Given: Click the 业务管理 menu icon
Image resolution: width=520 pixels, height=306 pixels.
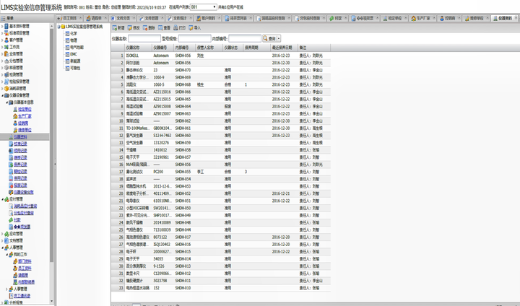Looking at the screenshot, I should pos(6,53).
